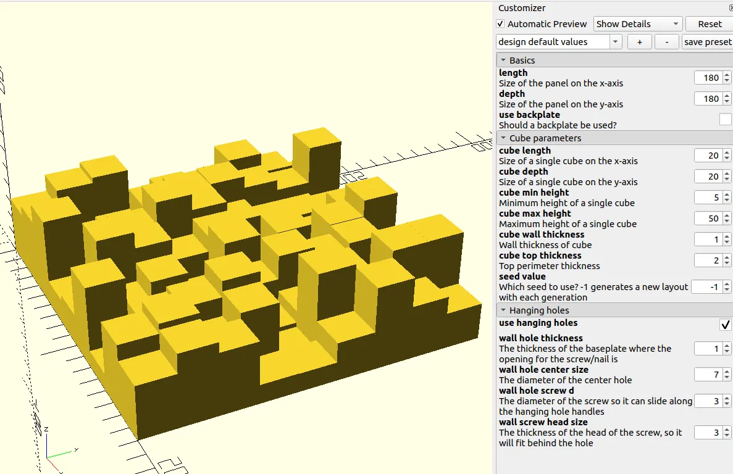Click the Reset button
733x474 pixels.
(x=710, y=24)
